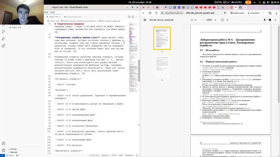
Task: Zoom out the PDF with minus button
Action: click(203, 20)
